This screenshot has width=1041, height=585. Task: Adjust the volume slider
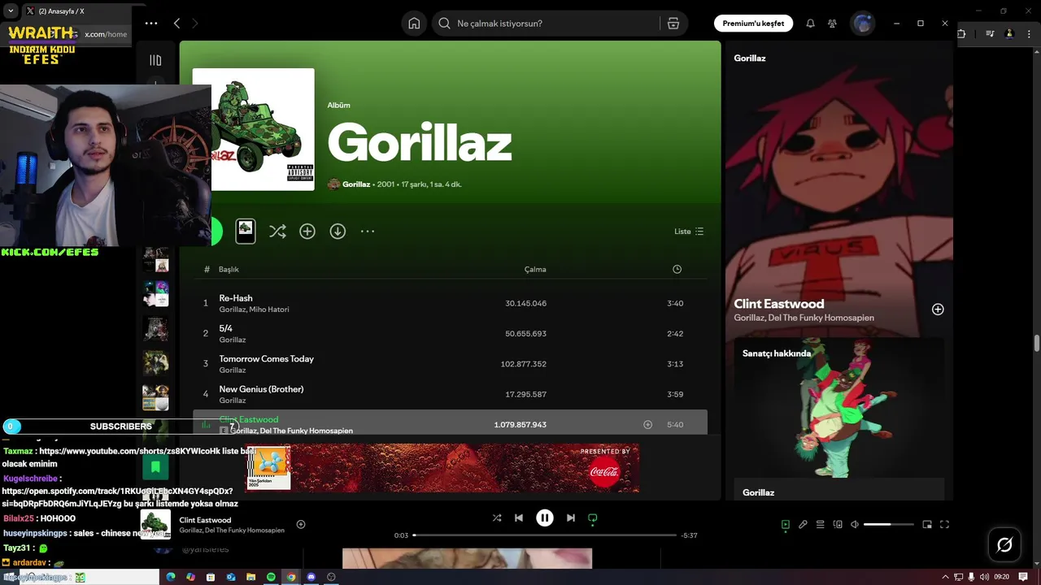pos(888,525)
